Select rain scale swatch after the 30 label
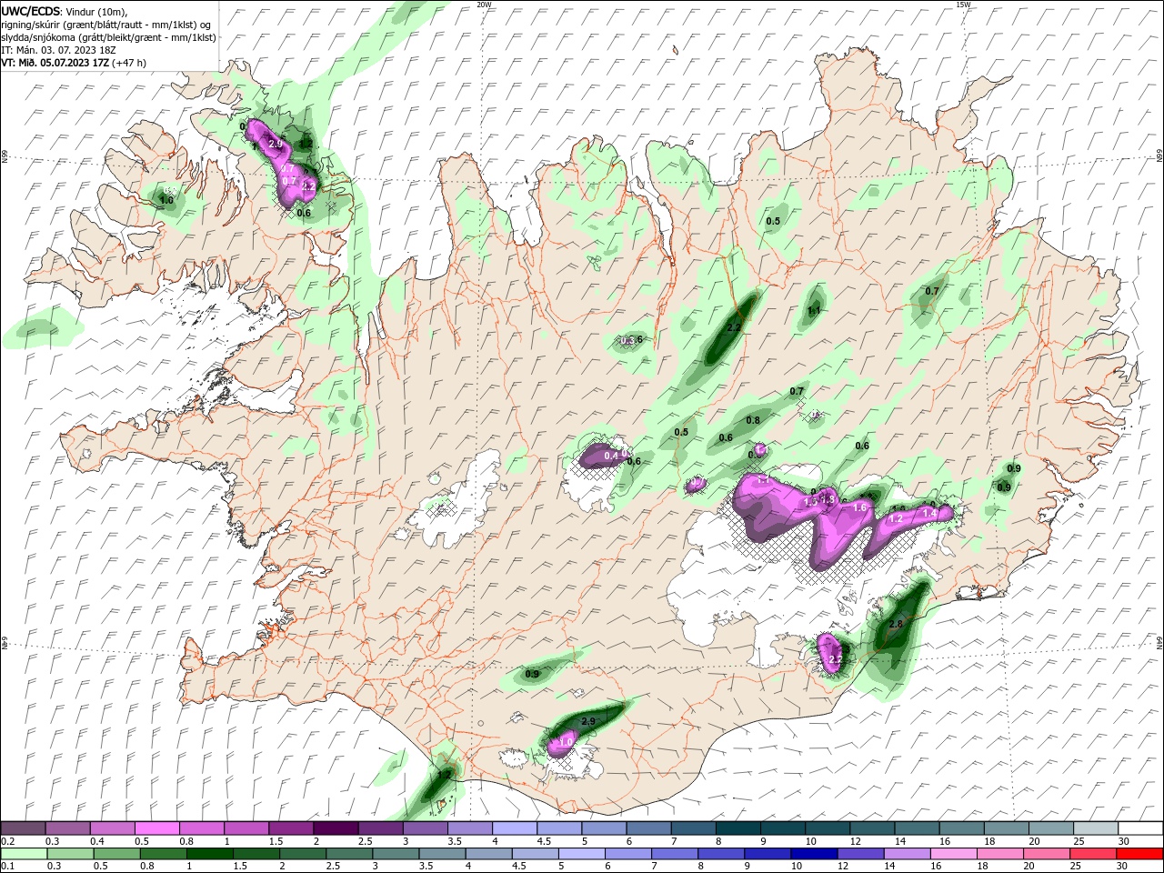1164x873 pixels. click(1139, 854)
